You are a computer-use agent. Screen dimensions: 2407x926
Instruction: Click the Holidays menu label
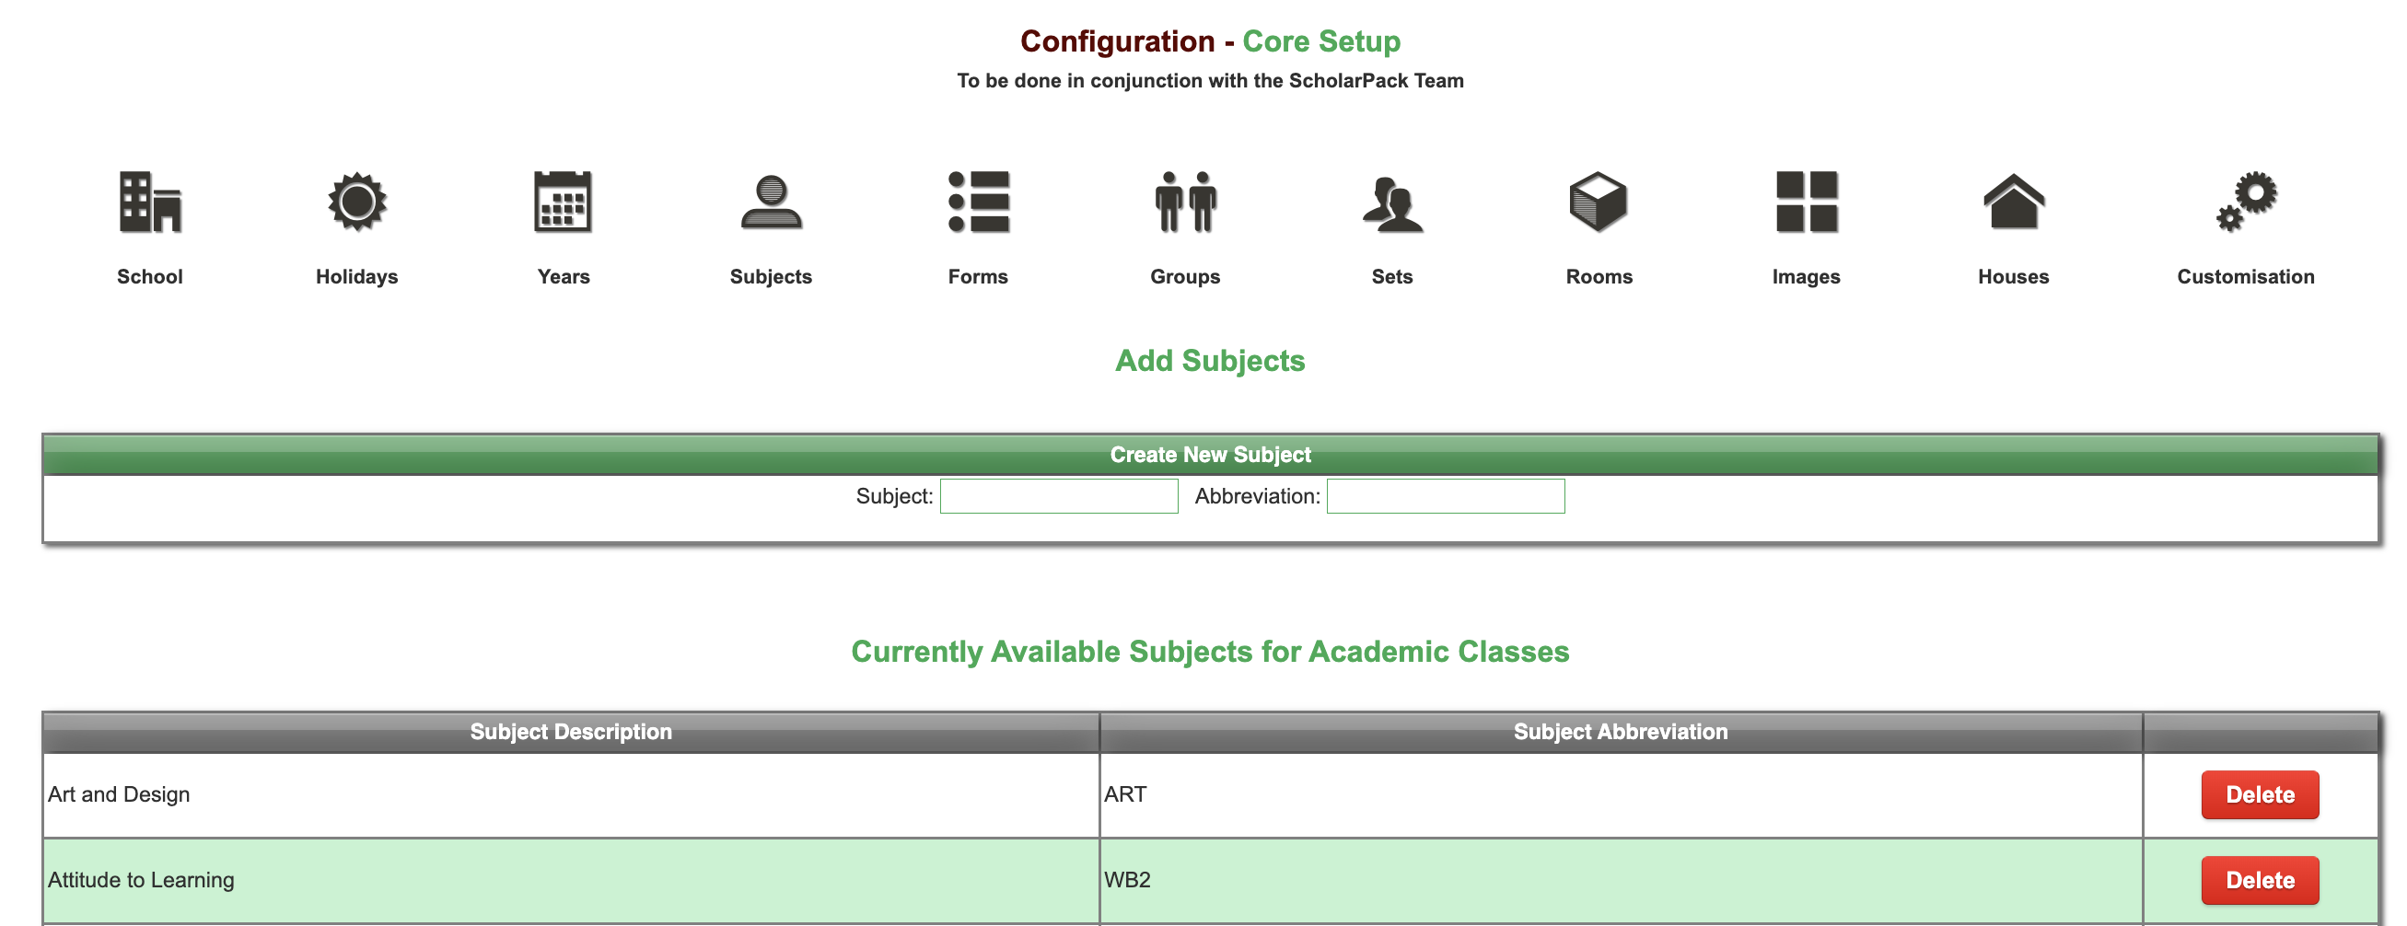coord(357,276)
